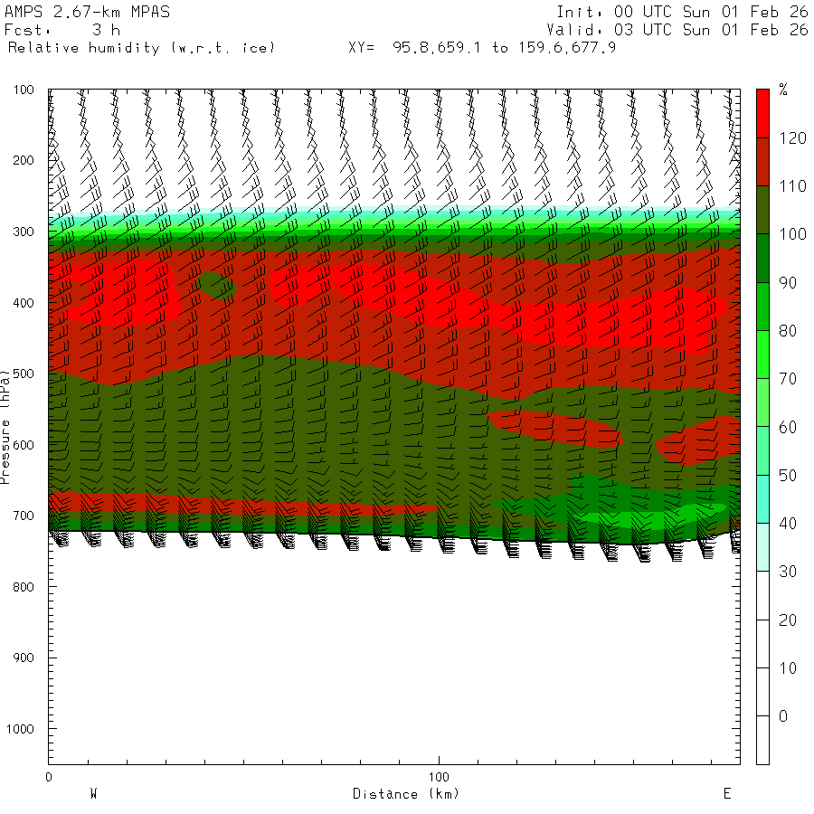Click the colorbar label '20'
This screenshot has width=814, height=814.
click(788, 620)
